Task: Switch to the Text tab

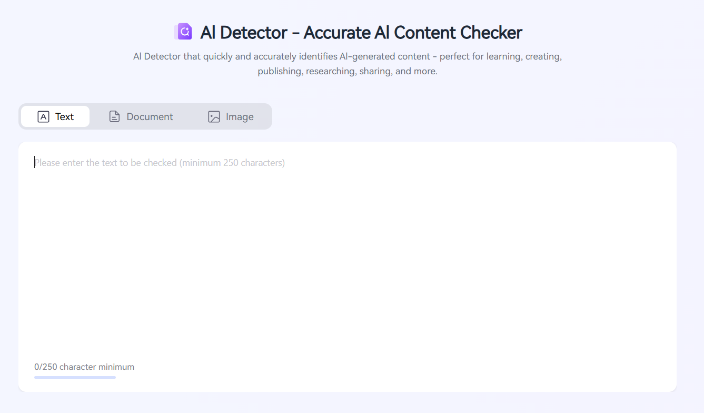Action: coord(55,116)
